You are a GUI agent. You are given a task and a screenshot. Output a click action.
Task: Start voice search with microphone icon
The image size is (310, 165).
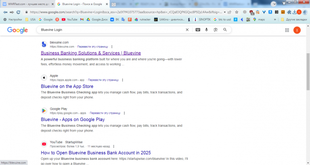206,29
